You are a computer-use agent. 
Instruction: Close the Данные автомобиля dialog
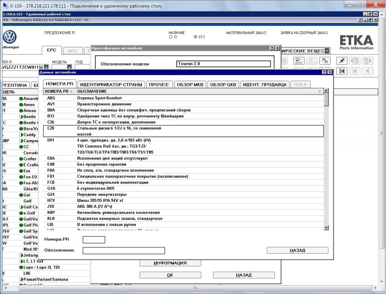pos(330,72)
